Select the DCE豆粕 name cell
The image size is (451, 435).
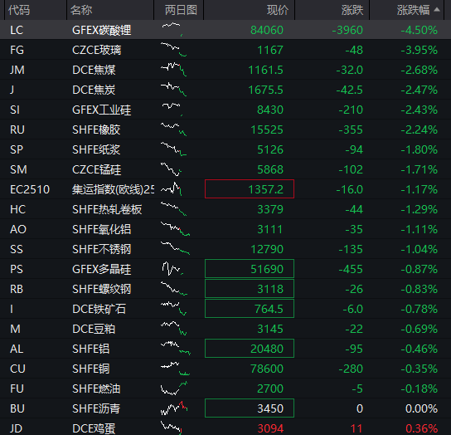point(94,329)
